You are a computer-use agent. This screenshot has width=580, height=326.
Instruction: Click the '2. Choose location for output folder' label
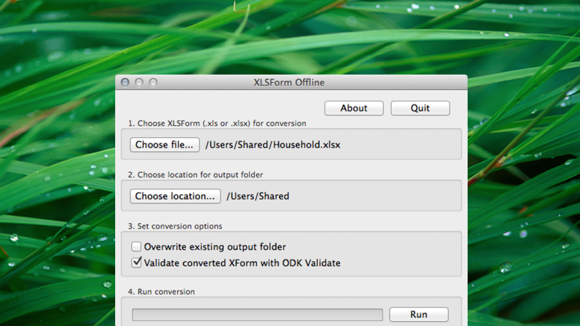(x=195, y=175)
